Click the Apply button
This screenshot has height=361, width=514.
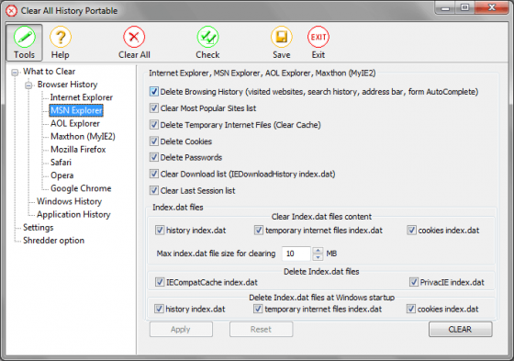[181, 329]
